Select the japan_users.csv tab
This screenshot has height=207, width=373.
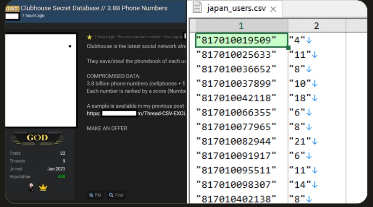237,9
